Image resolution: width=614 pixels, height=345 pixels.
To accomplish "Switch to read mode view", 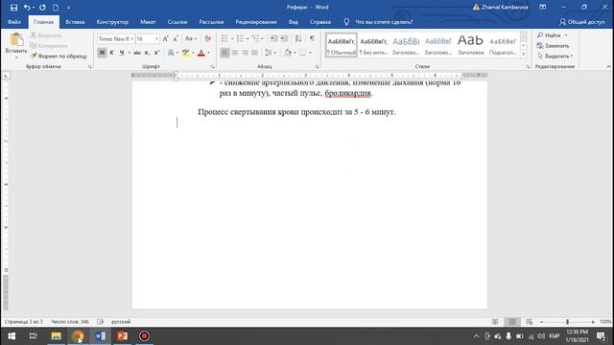I will (x=495, y=322).
